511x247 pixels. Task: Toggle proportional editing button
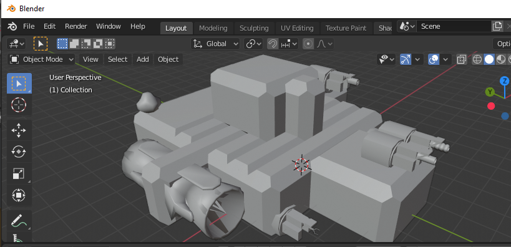(x=308, y=44)
